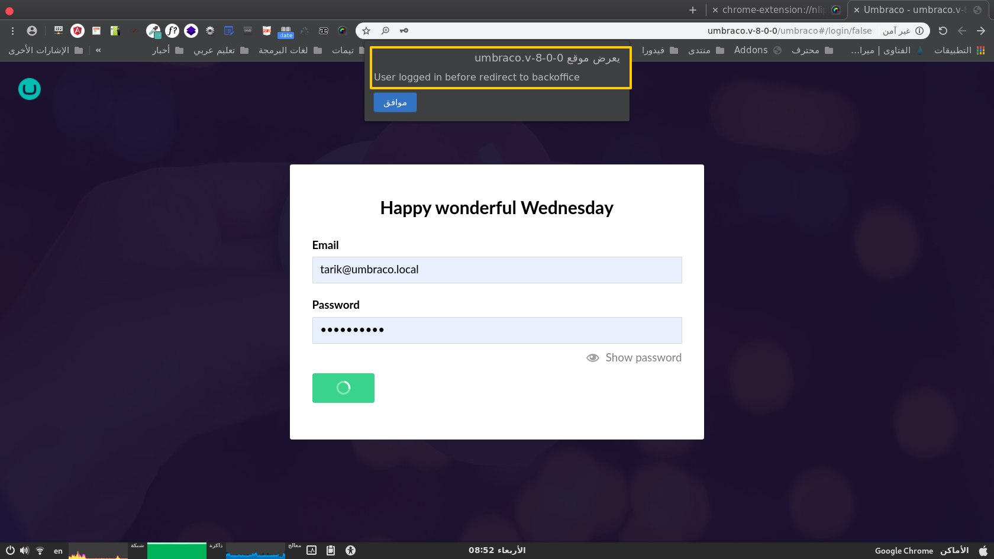994x559 pixels.
Task: Click the 192 IP address extension icon
Action: tap(59, 30)
